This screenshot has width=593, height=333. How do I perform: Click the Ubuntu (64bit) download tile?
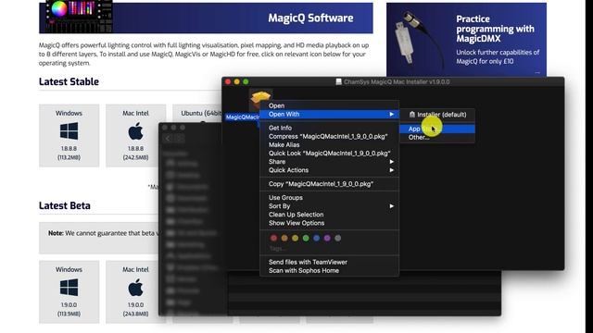(x=196, y=113)
